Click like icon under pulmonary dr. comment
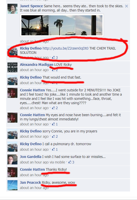Viewport: 137px width, 200px height. tap(54, 149)
